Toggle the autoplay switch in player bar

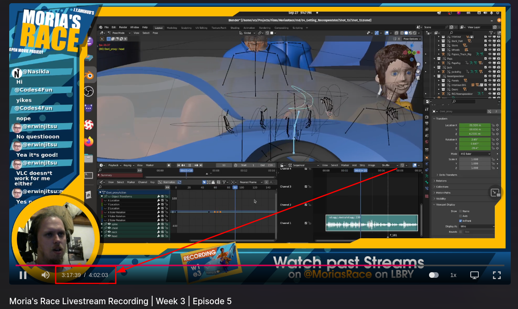pos(433,275)
